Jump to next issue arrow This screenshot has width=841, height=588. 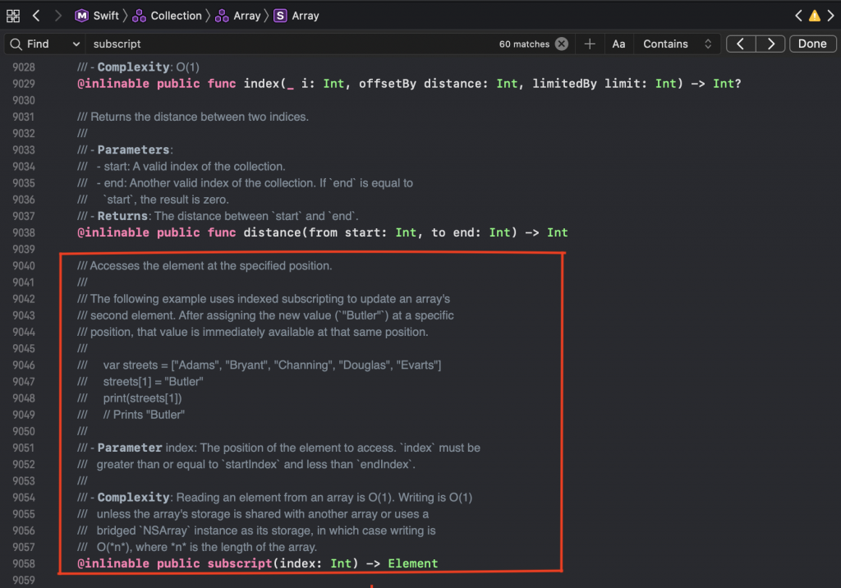click(831, 16)
